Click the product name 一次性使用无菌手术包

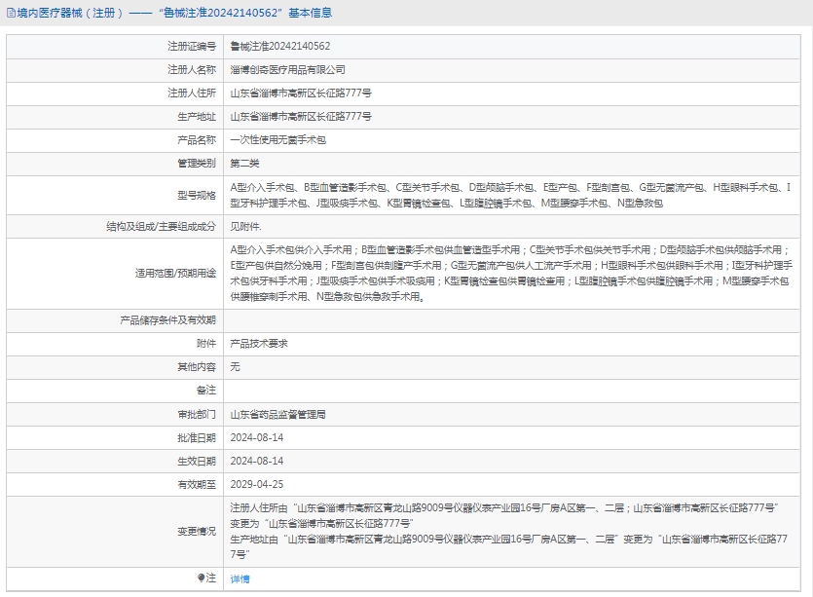coord(277,140)
